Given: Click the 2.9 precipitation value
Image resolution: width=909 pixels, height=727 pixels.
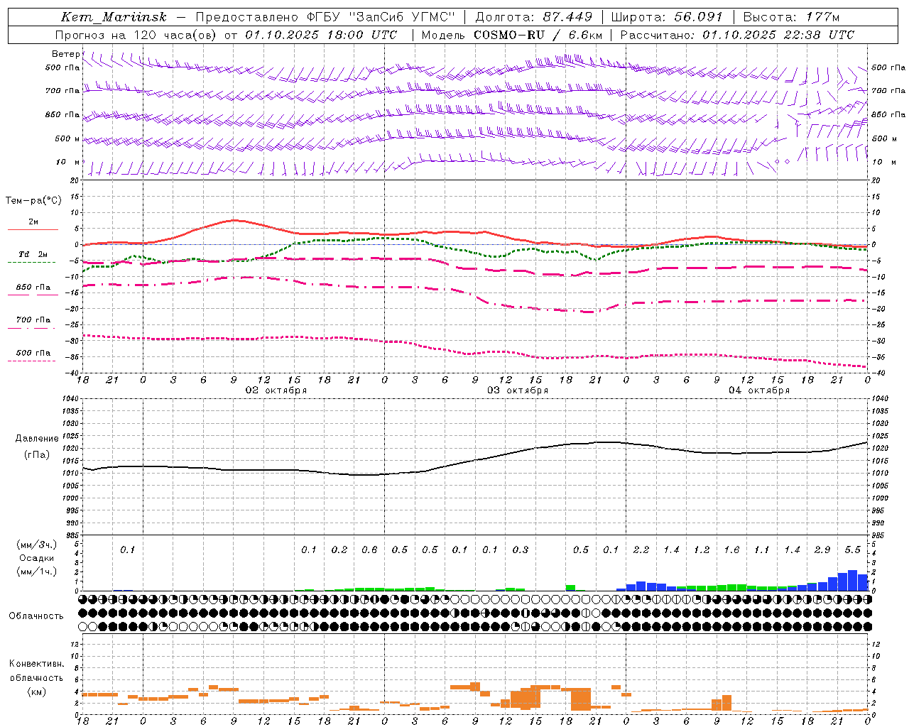Looking at the screenshot, I should click(x=822, y=550).
